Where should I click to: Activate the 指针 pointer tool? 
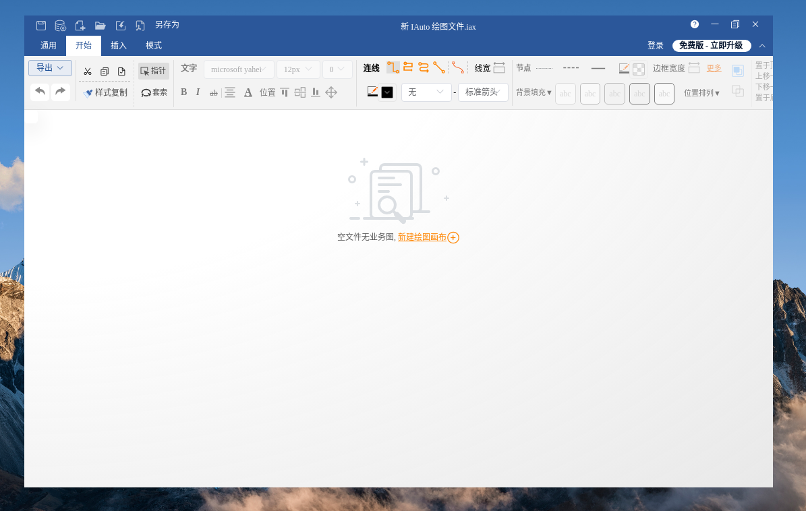[x=153, y=71]
